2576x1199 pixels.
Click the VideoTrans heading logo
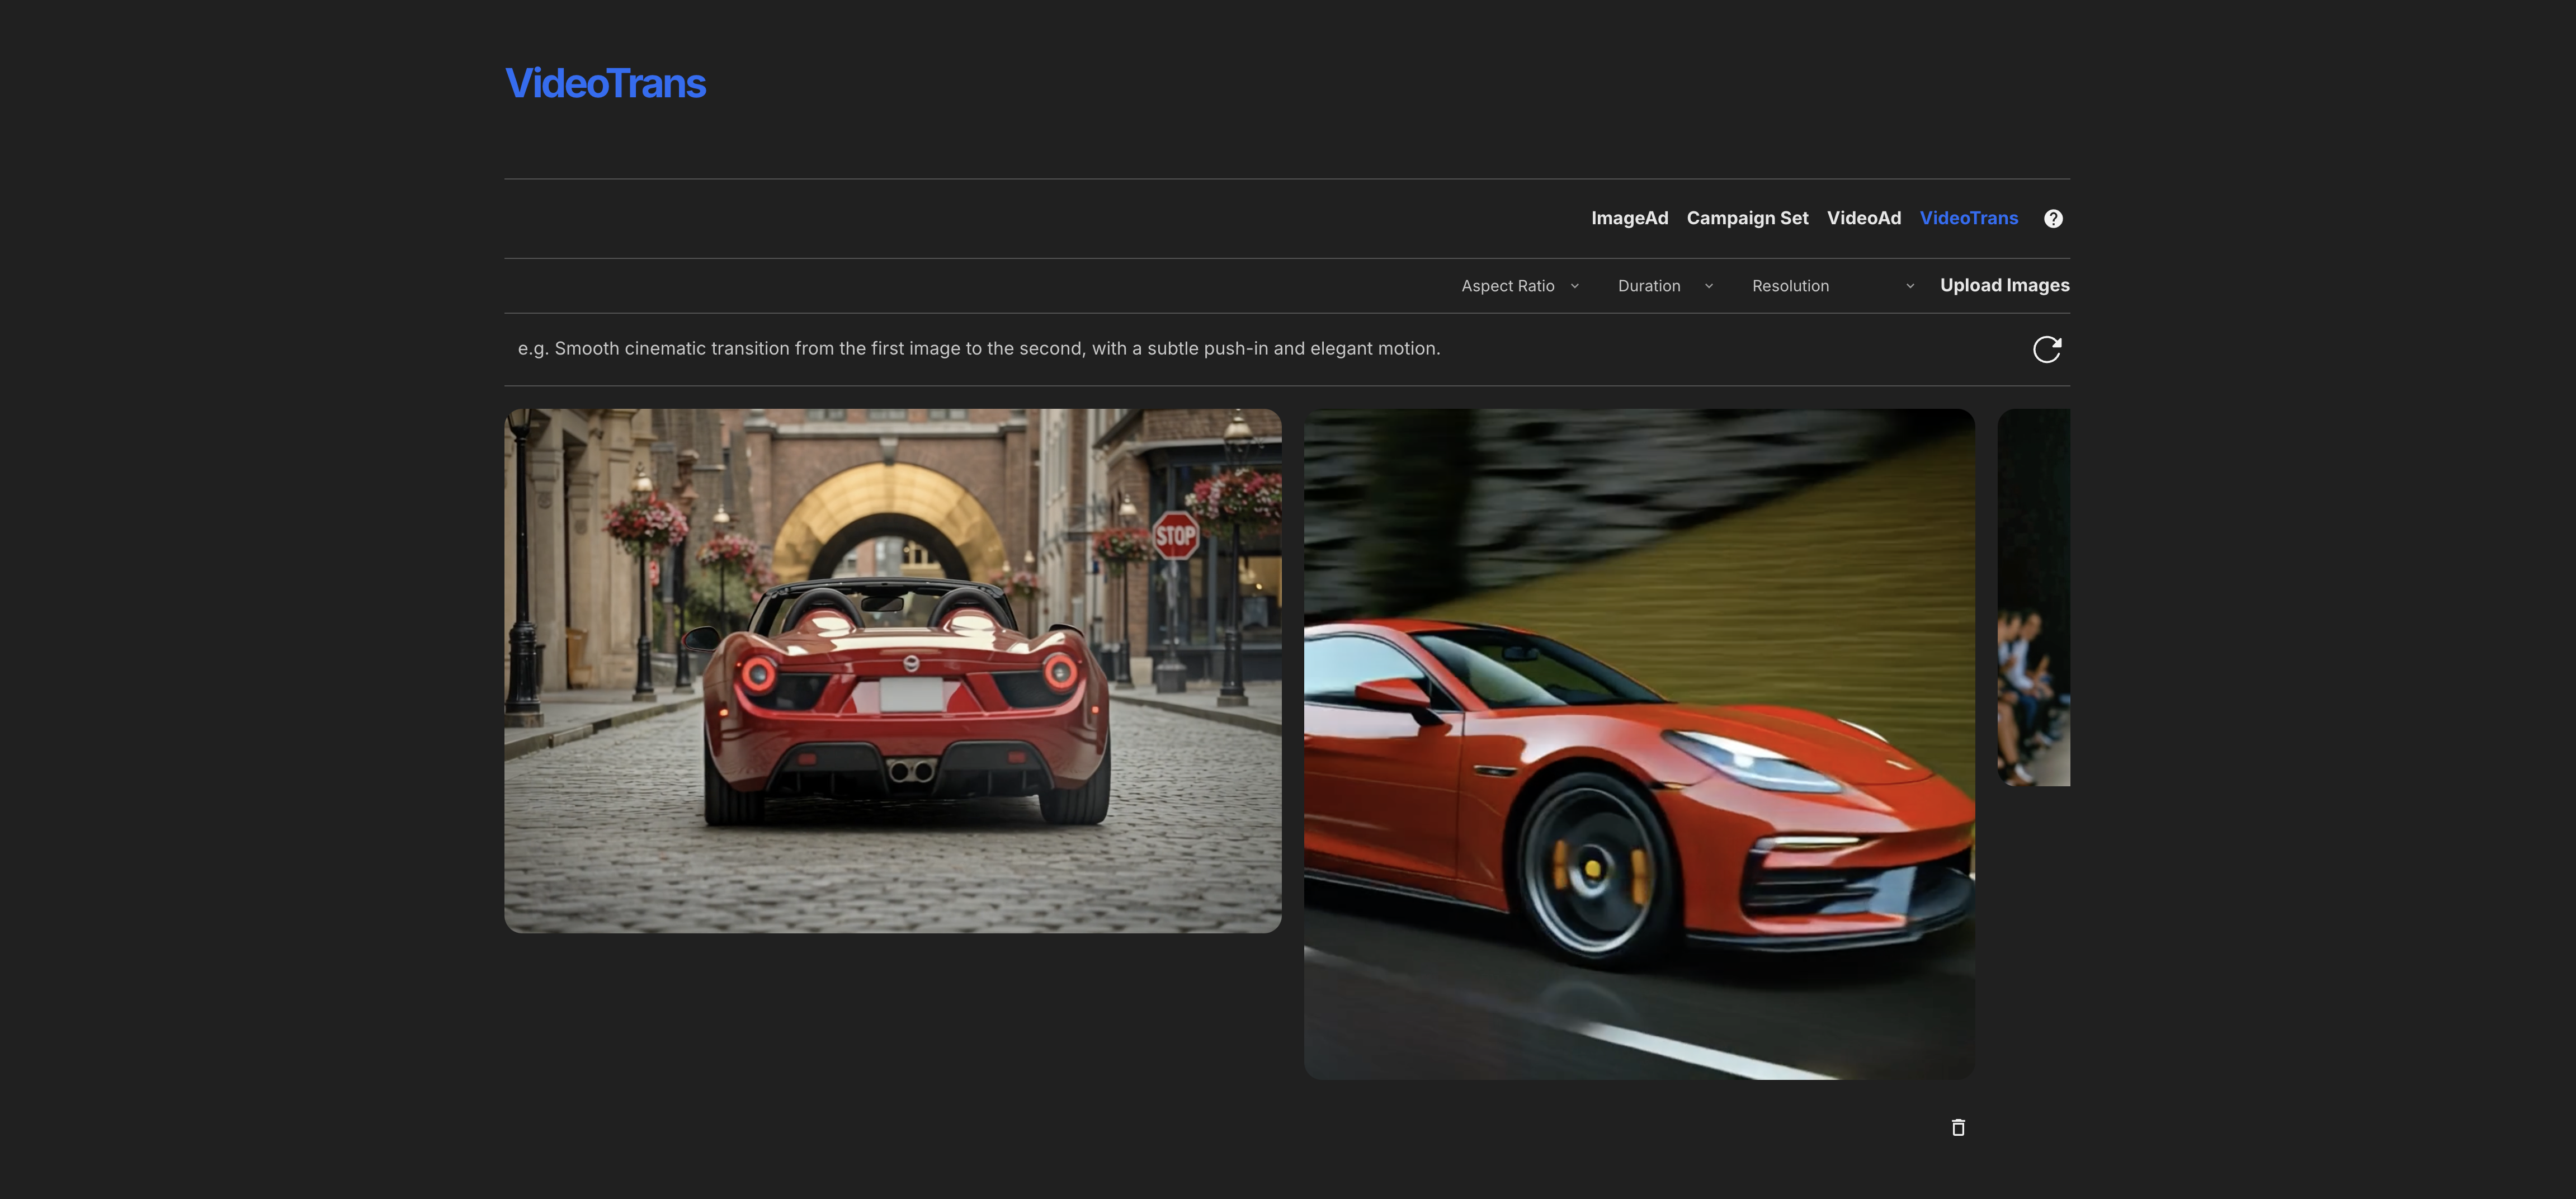[x=605, y=84]
